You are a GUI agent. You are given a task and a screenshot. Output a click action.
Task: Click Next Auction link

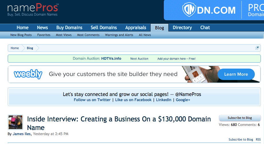coord(139,59)
